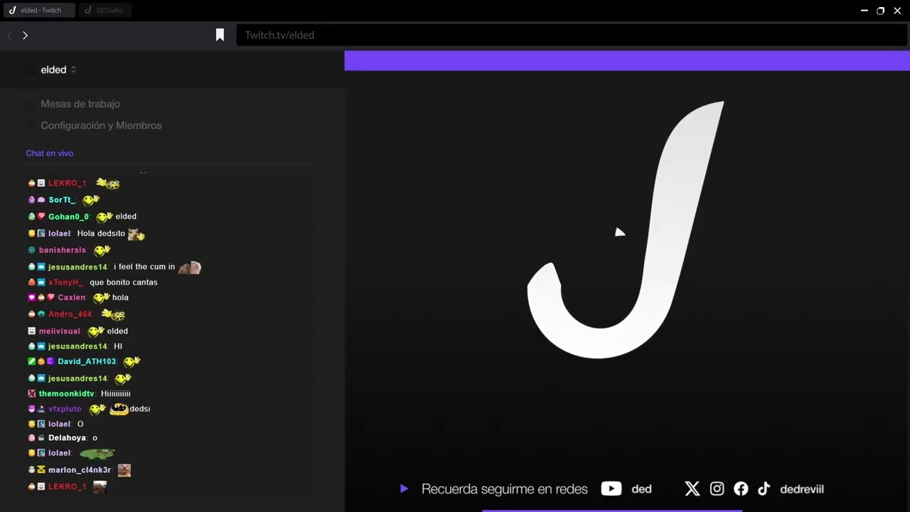Click the YouTube icon in stream footer
Image resolution: width=910 pixels, height=512 pixels.
pos(611,489)
